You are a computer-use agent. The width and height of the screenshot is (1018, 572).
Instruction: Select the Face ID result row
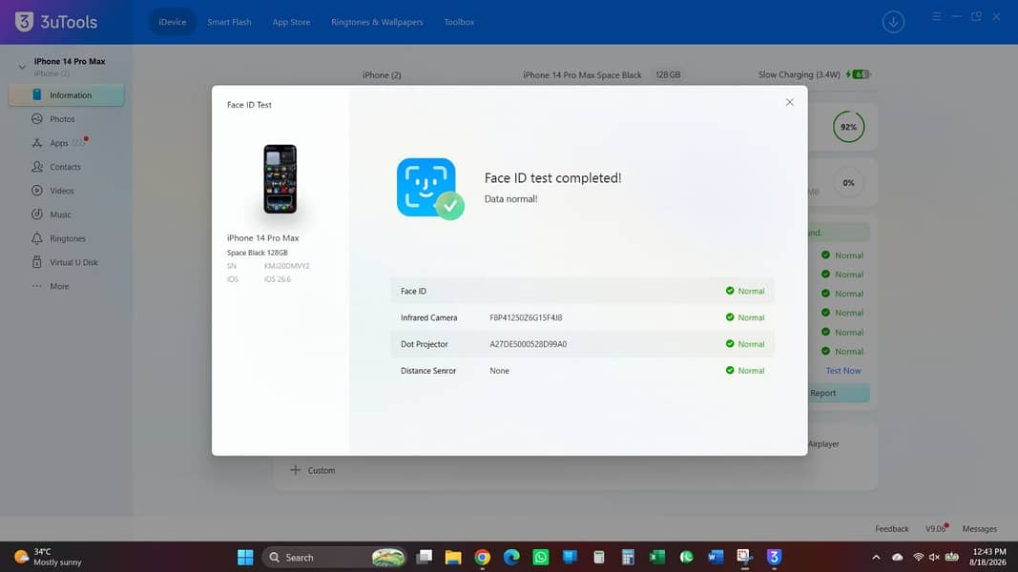(x=582, y=291)
